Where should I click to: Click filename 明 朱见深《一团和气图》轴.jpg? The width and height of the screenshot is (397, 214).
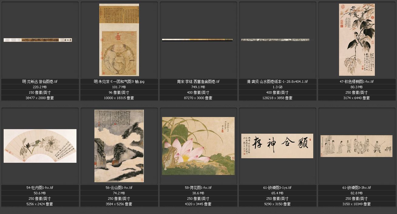pyautogui.click(x=119, y=82)
